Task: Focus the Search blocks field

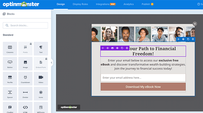Action: [25, 25]
